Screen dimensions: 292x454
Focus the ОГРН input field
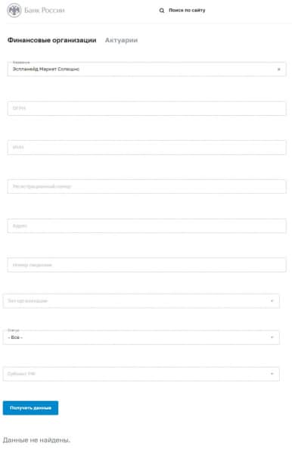[x=147, y=108]
